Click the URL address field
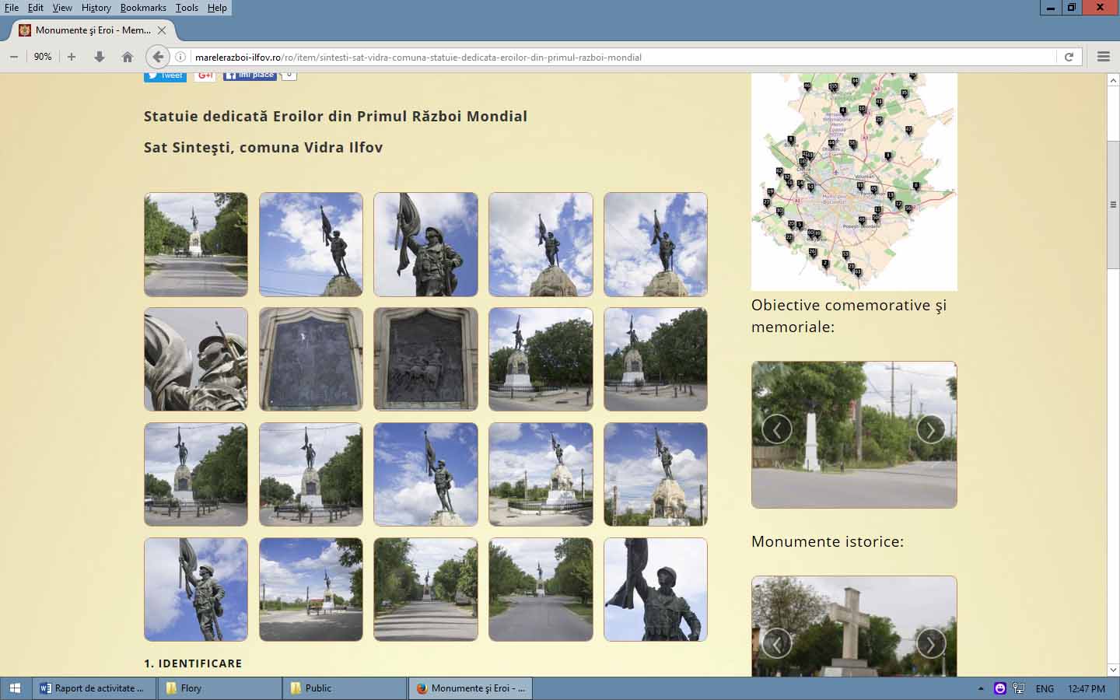Screen dimensions: 1120x700 [622, 57]
